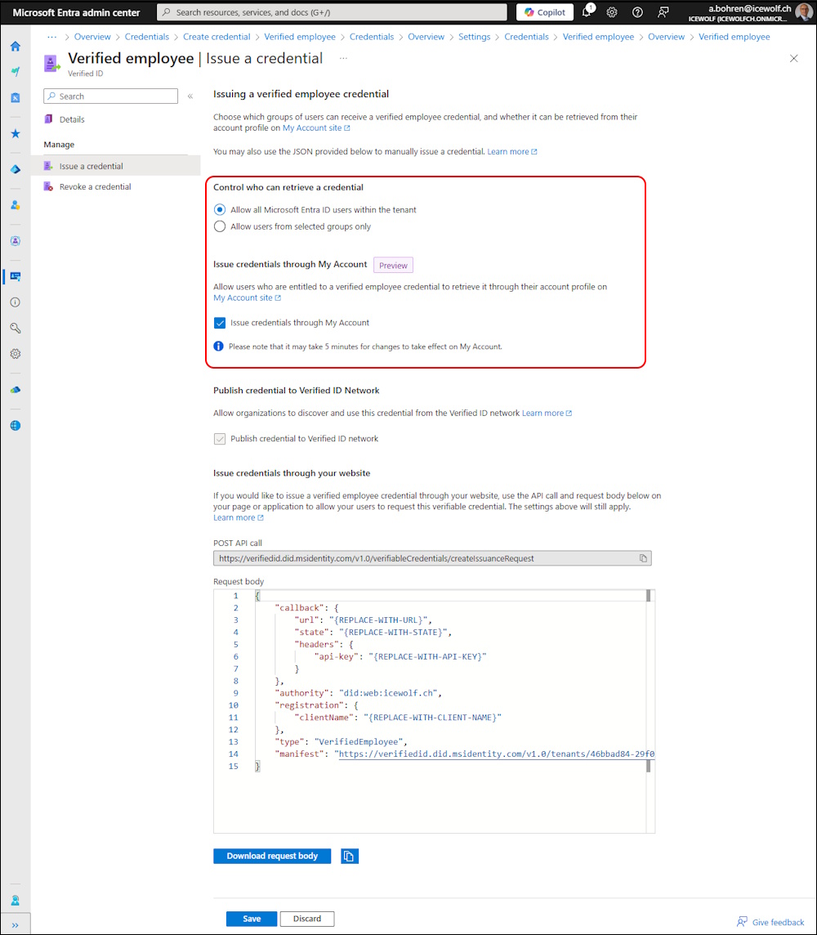
Task: Click the request body vertical scrollbar top handle
Action: pyautogui.click(x=649, y=596)
